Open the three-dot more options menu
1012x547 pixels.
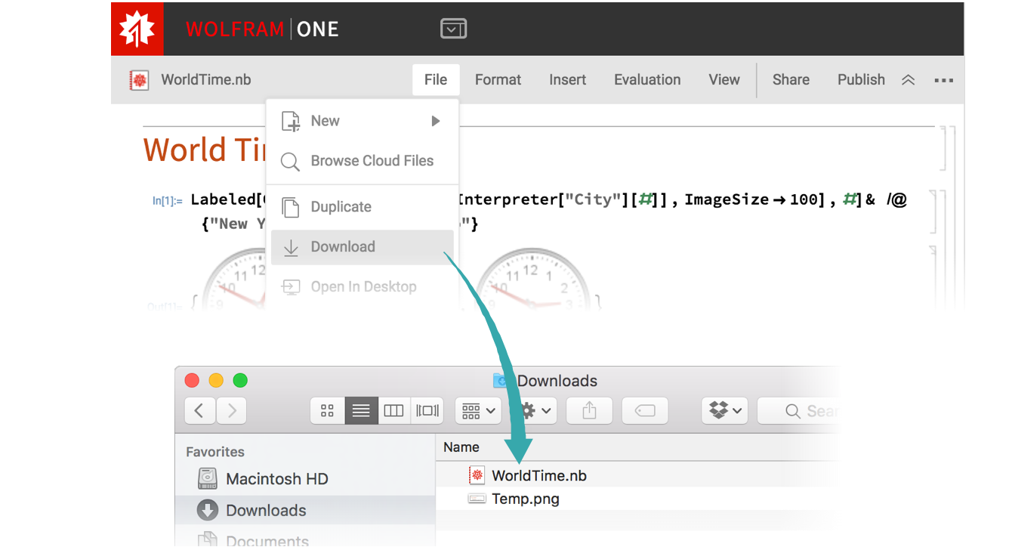click(943, 80)
